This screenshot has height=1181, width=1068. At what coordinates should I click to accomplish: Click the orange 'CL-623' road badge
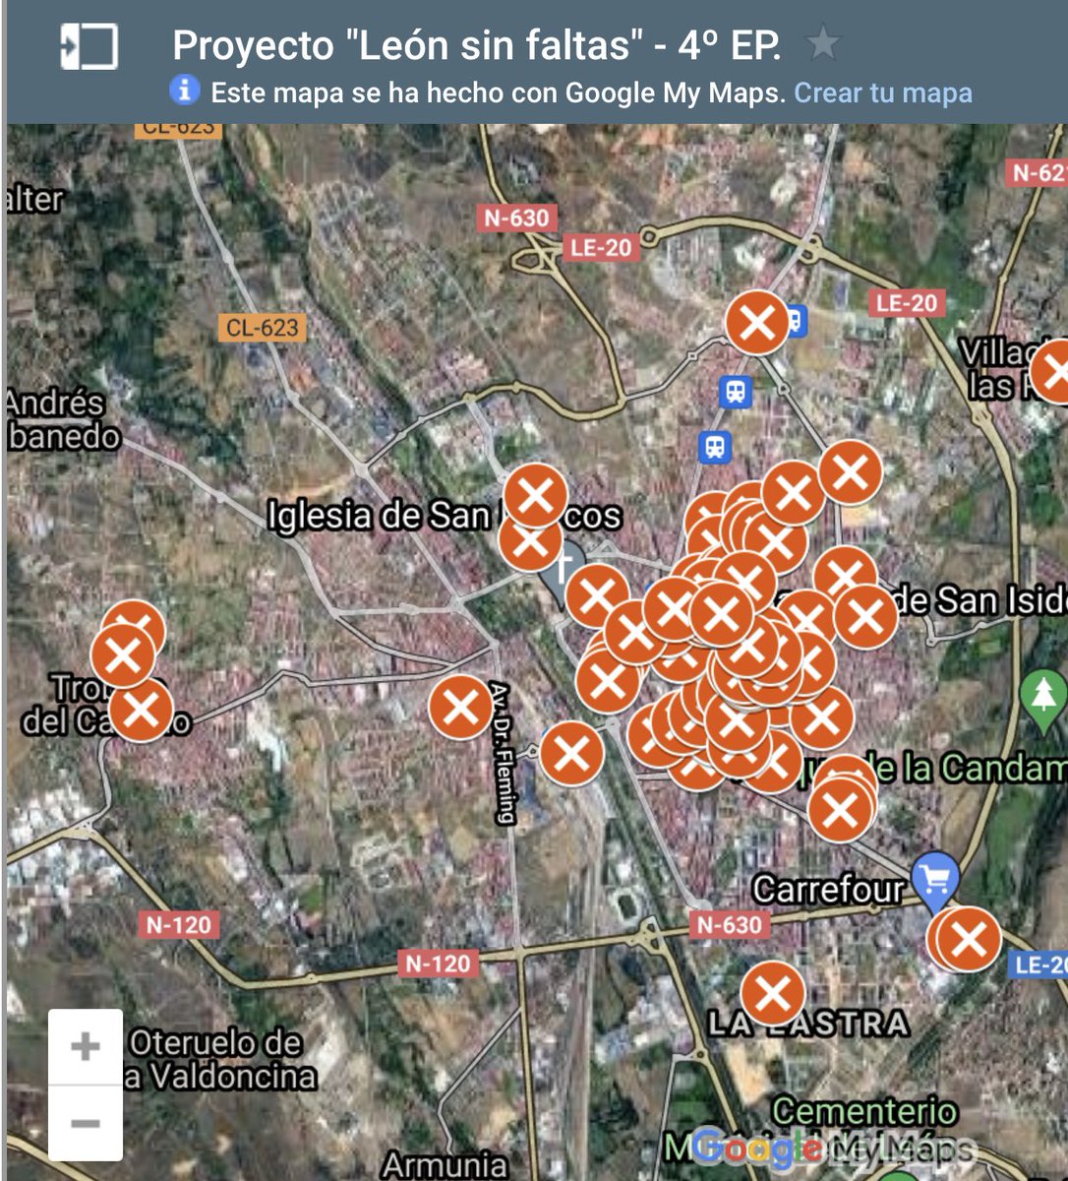click(x=262, y=328)
